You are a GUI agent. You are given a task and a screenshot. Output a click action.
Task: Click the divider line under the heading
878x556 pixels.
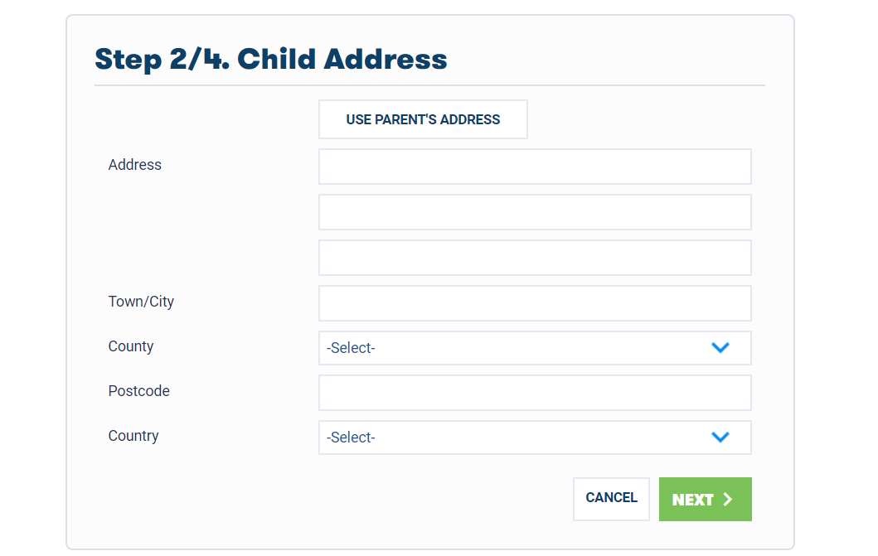tap(429, 85)
